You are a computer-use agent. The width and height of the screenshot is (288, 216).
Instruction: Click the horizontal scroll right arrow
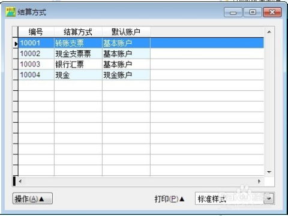click(259, 181)
